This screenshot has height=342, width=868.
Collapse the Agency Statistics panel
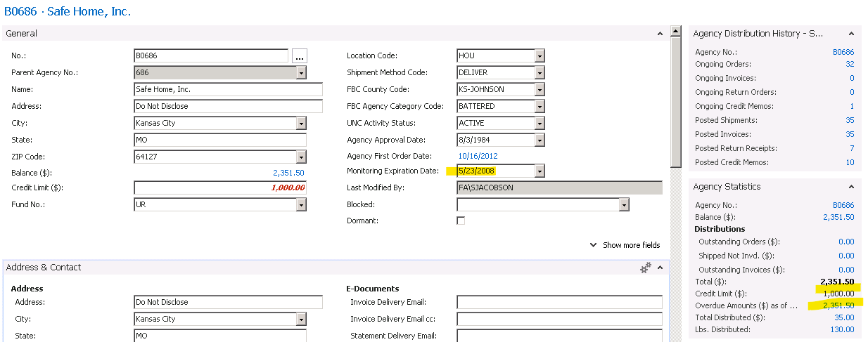click(x=851, y=187)
